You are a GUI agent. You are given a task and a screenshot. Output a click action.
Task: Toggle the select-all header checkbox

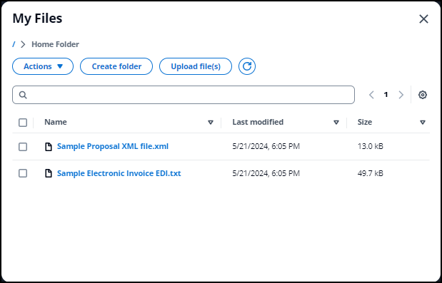coord(23,123)
